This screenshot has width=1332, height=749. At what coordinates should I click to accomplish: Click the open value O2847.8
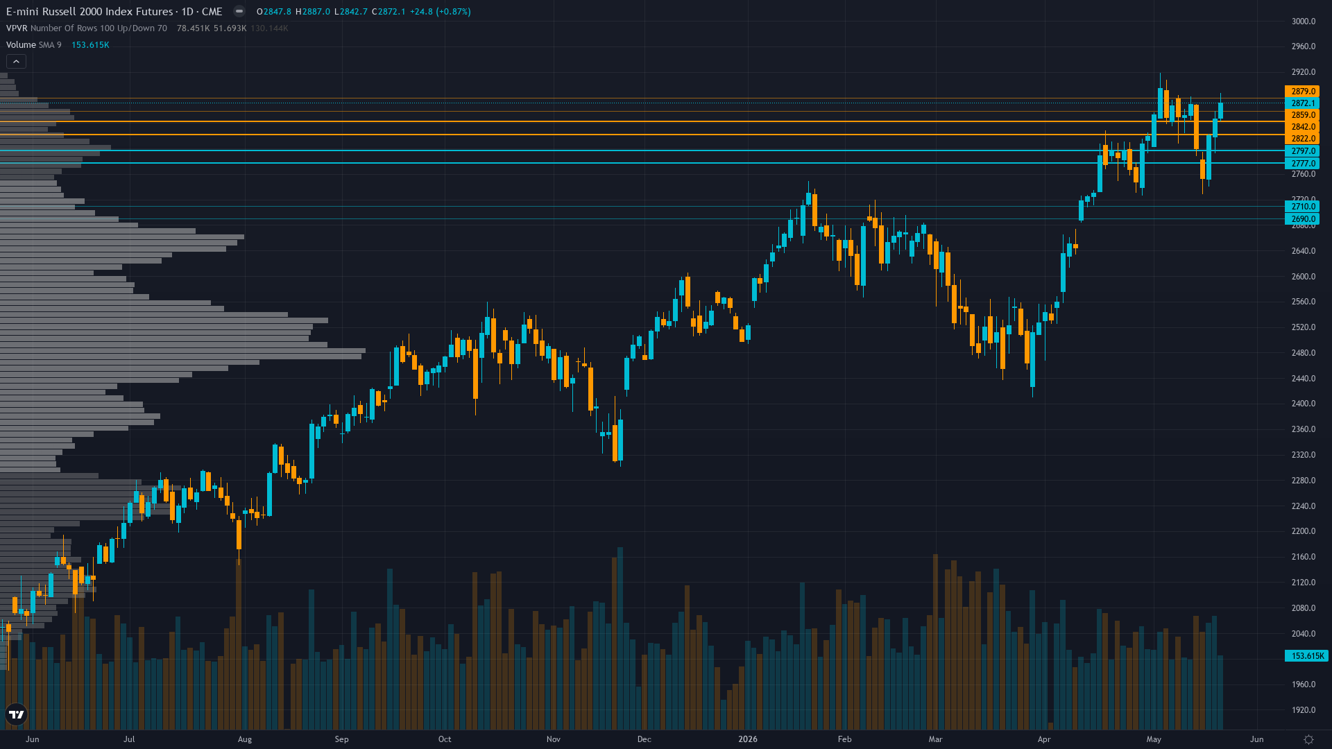(x=274, y=12)
